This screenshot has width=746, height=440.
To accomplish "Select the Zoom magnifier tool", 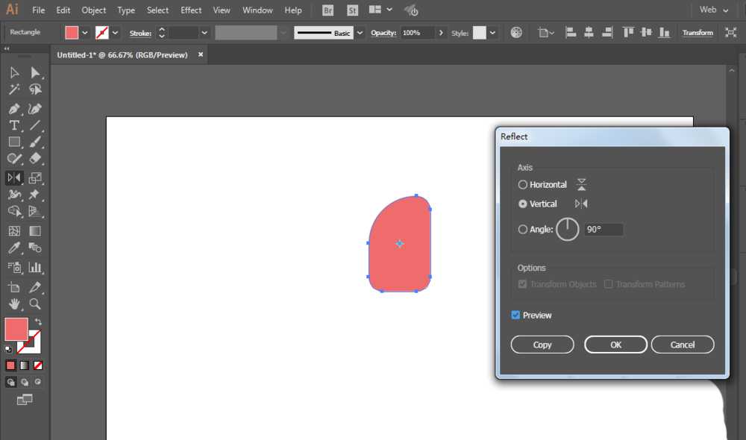I will (35, 304).
